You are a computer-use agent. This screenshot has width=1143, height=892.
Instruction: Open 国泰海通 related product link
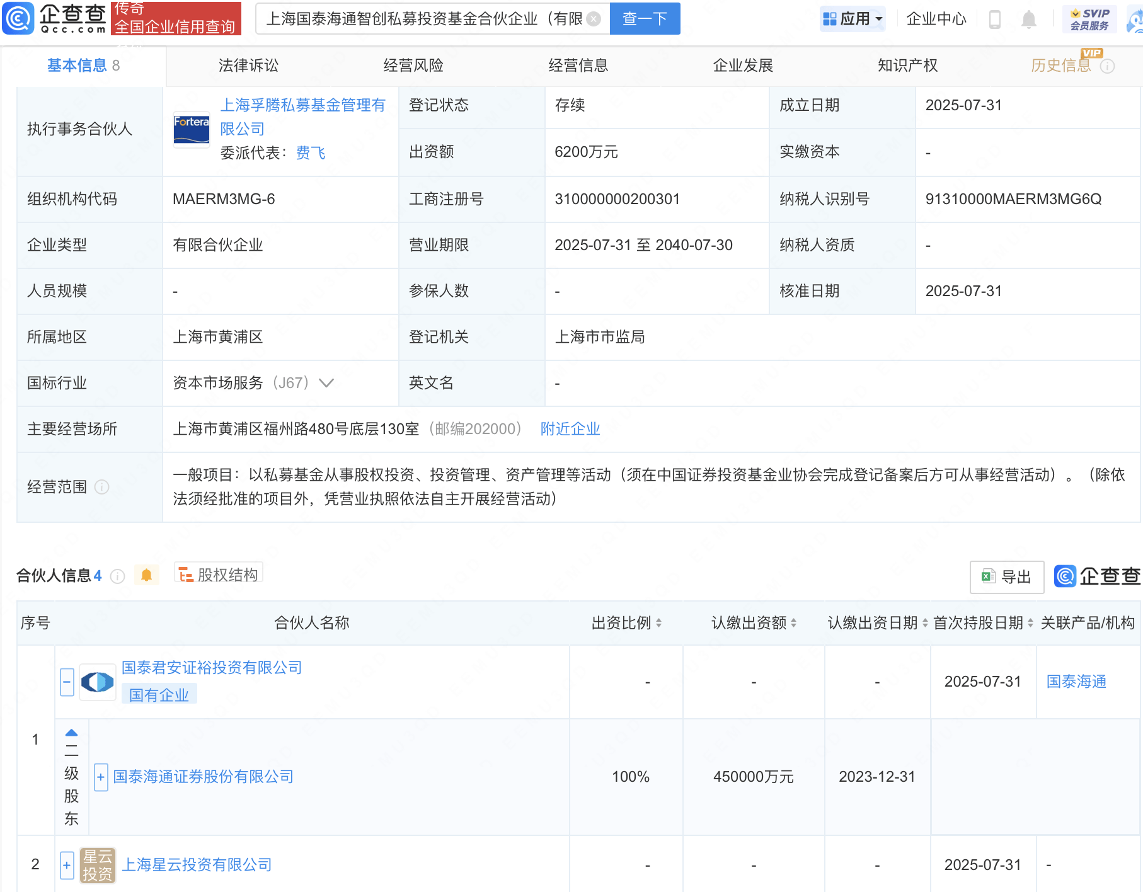[1077, 682]
